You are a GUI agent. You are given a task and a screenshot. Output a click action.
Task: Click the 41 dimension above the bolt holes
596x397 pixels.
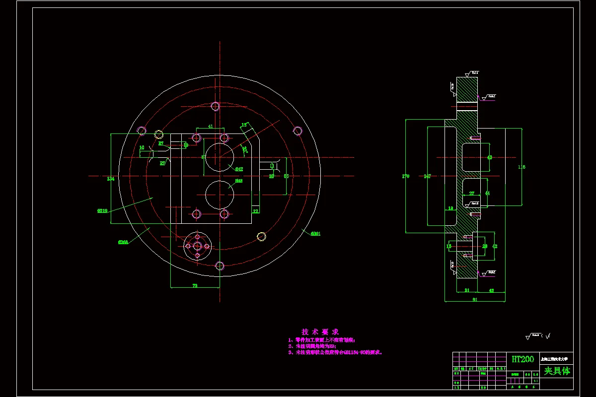pos(210,127)
